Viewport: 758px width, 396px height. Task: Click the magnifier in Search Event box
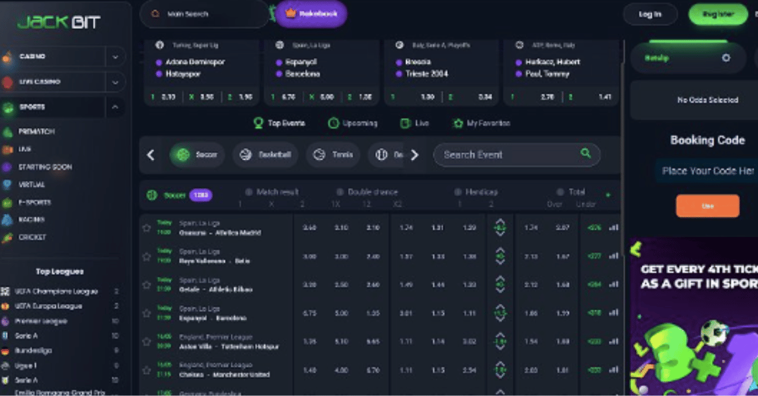[x=586, y=153]
